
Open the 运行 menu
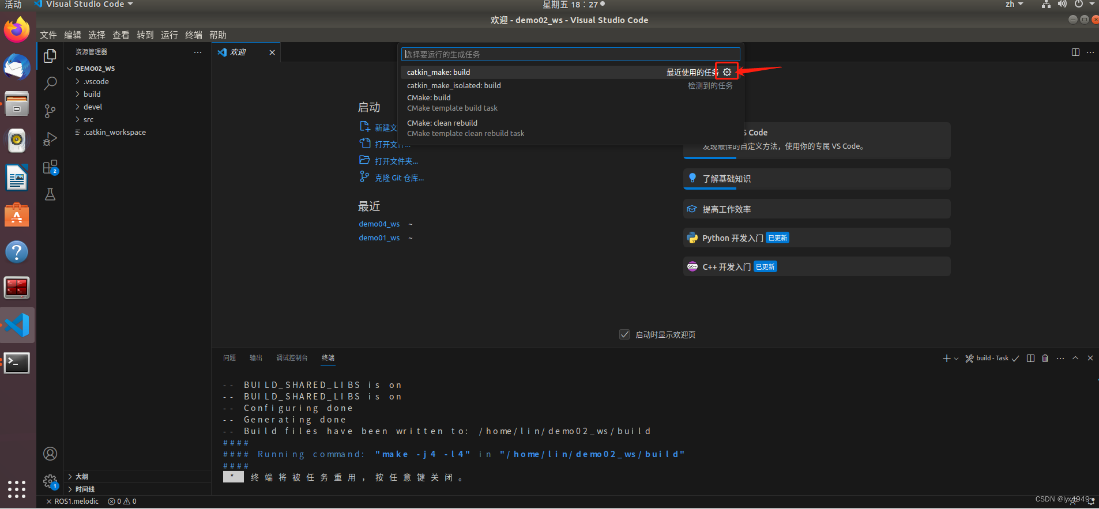coord(170,35)
